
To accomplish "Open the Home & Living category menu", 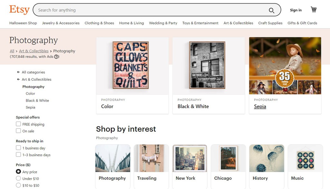I will click(x=131, y=23).
